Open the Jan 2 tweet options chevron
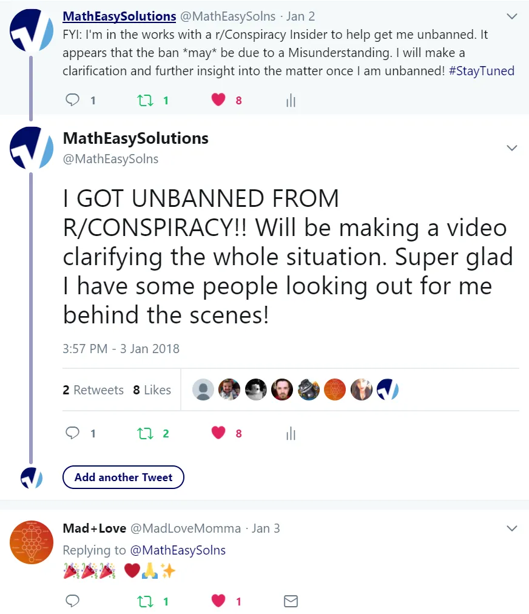The image size is (529, 614). point(512,16)
